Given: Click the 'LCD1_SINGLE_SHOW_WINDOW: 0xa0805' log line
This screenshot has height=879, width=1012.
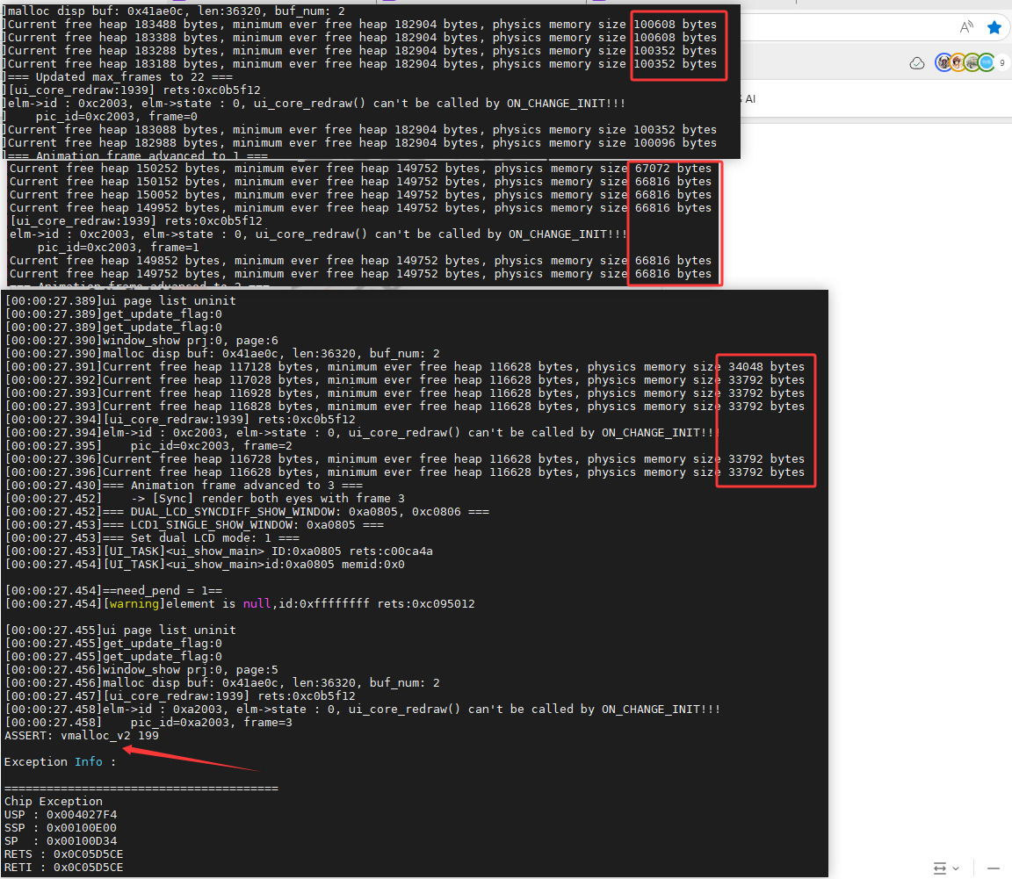Looking at the screenshot, I should [194, 525].
